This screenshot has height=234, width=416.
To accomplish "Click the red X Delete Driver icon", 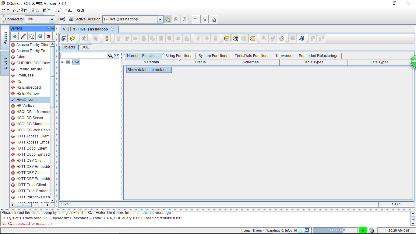I will [x=48, y=37].
